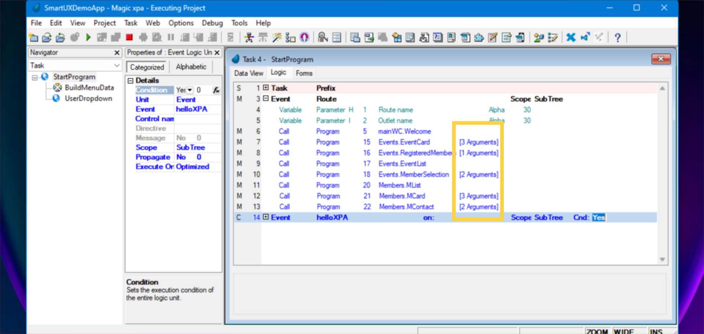Open the Options menu
704x334 pixels.
pos(181,23)
